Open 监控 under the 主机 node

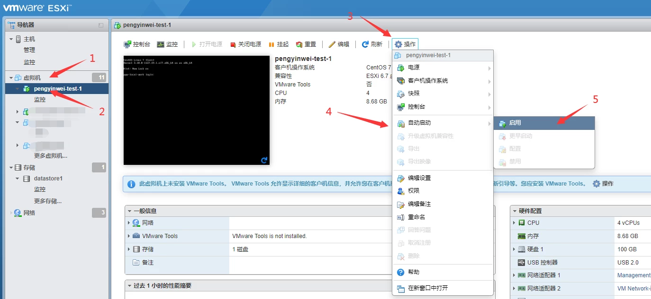29,62
